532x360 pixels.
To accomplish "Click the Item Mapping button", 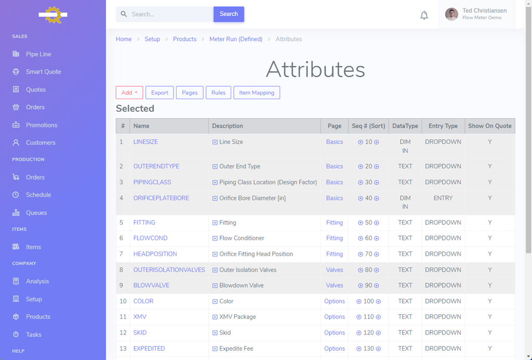I will pos(257,92).
